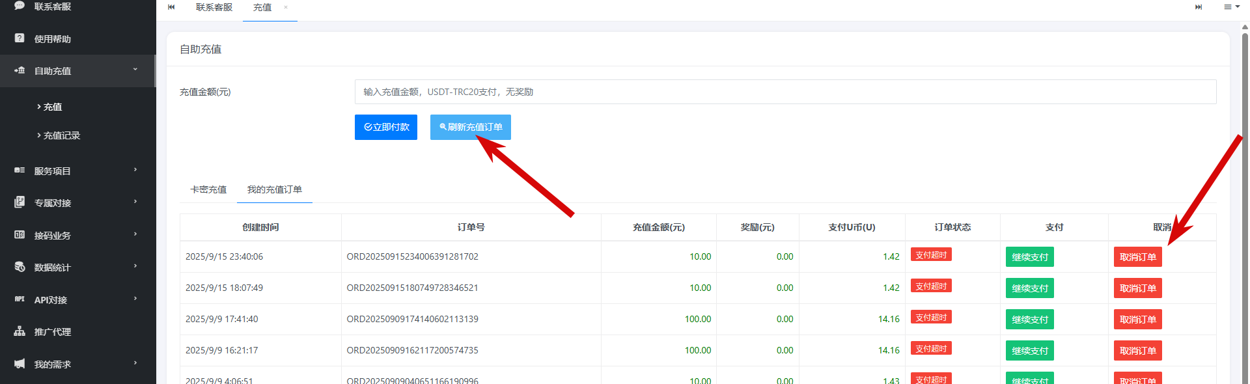Click the 14.16 U币 value of 16:21:17 order

coord(889,350)
